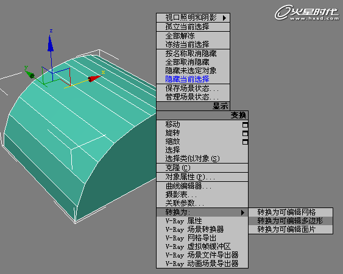The width and height of the screenshot is (343, 274).
Task: Select V-Ray 网格导出 entry
Action: 202,238
